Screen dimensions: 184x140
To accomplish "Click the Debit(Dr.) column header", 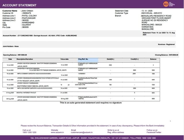I will (110, 59).
